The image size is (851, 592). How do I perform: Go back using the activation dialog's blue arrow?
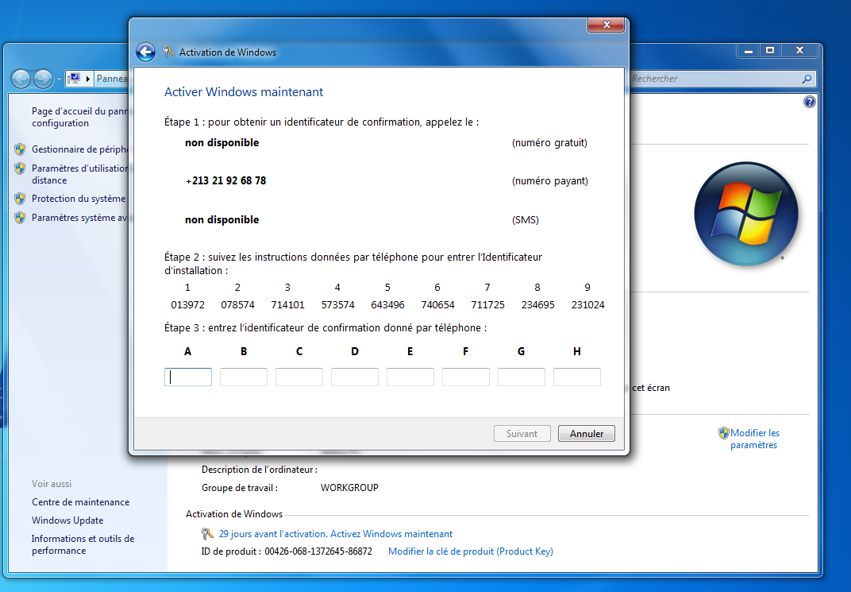click(145, 52)
